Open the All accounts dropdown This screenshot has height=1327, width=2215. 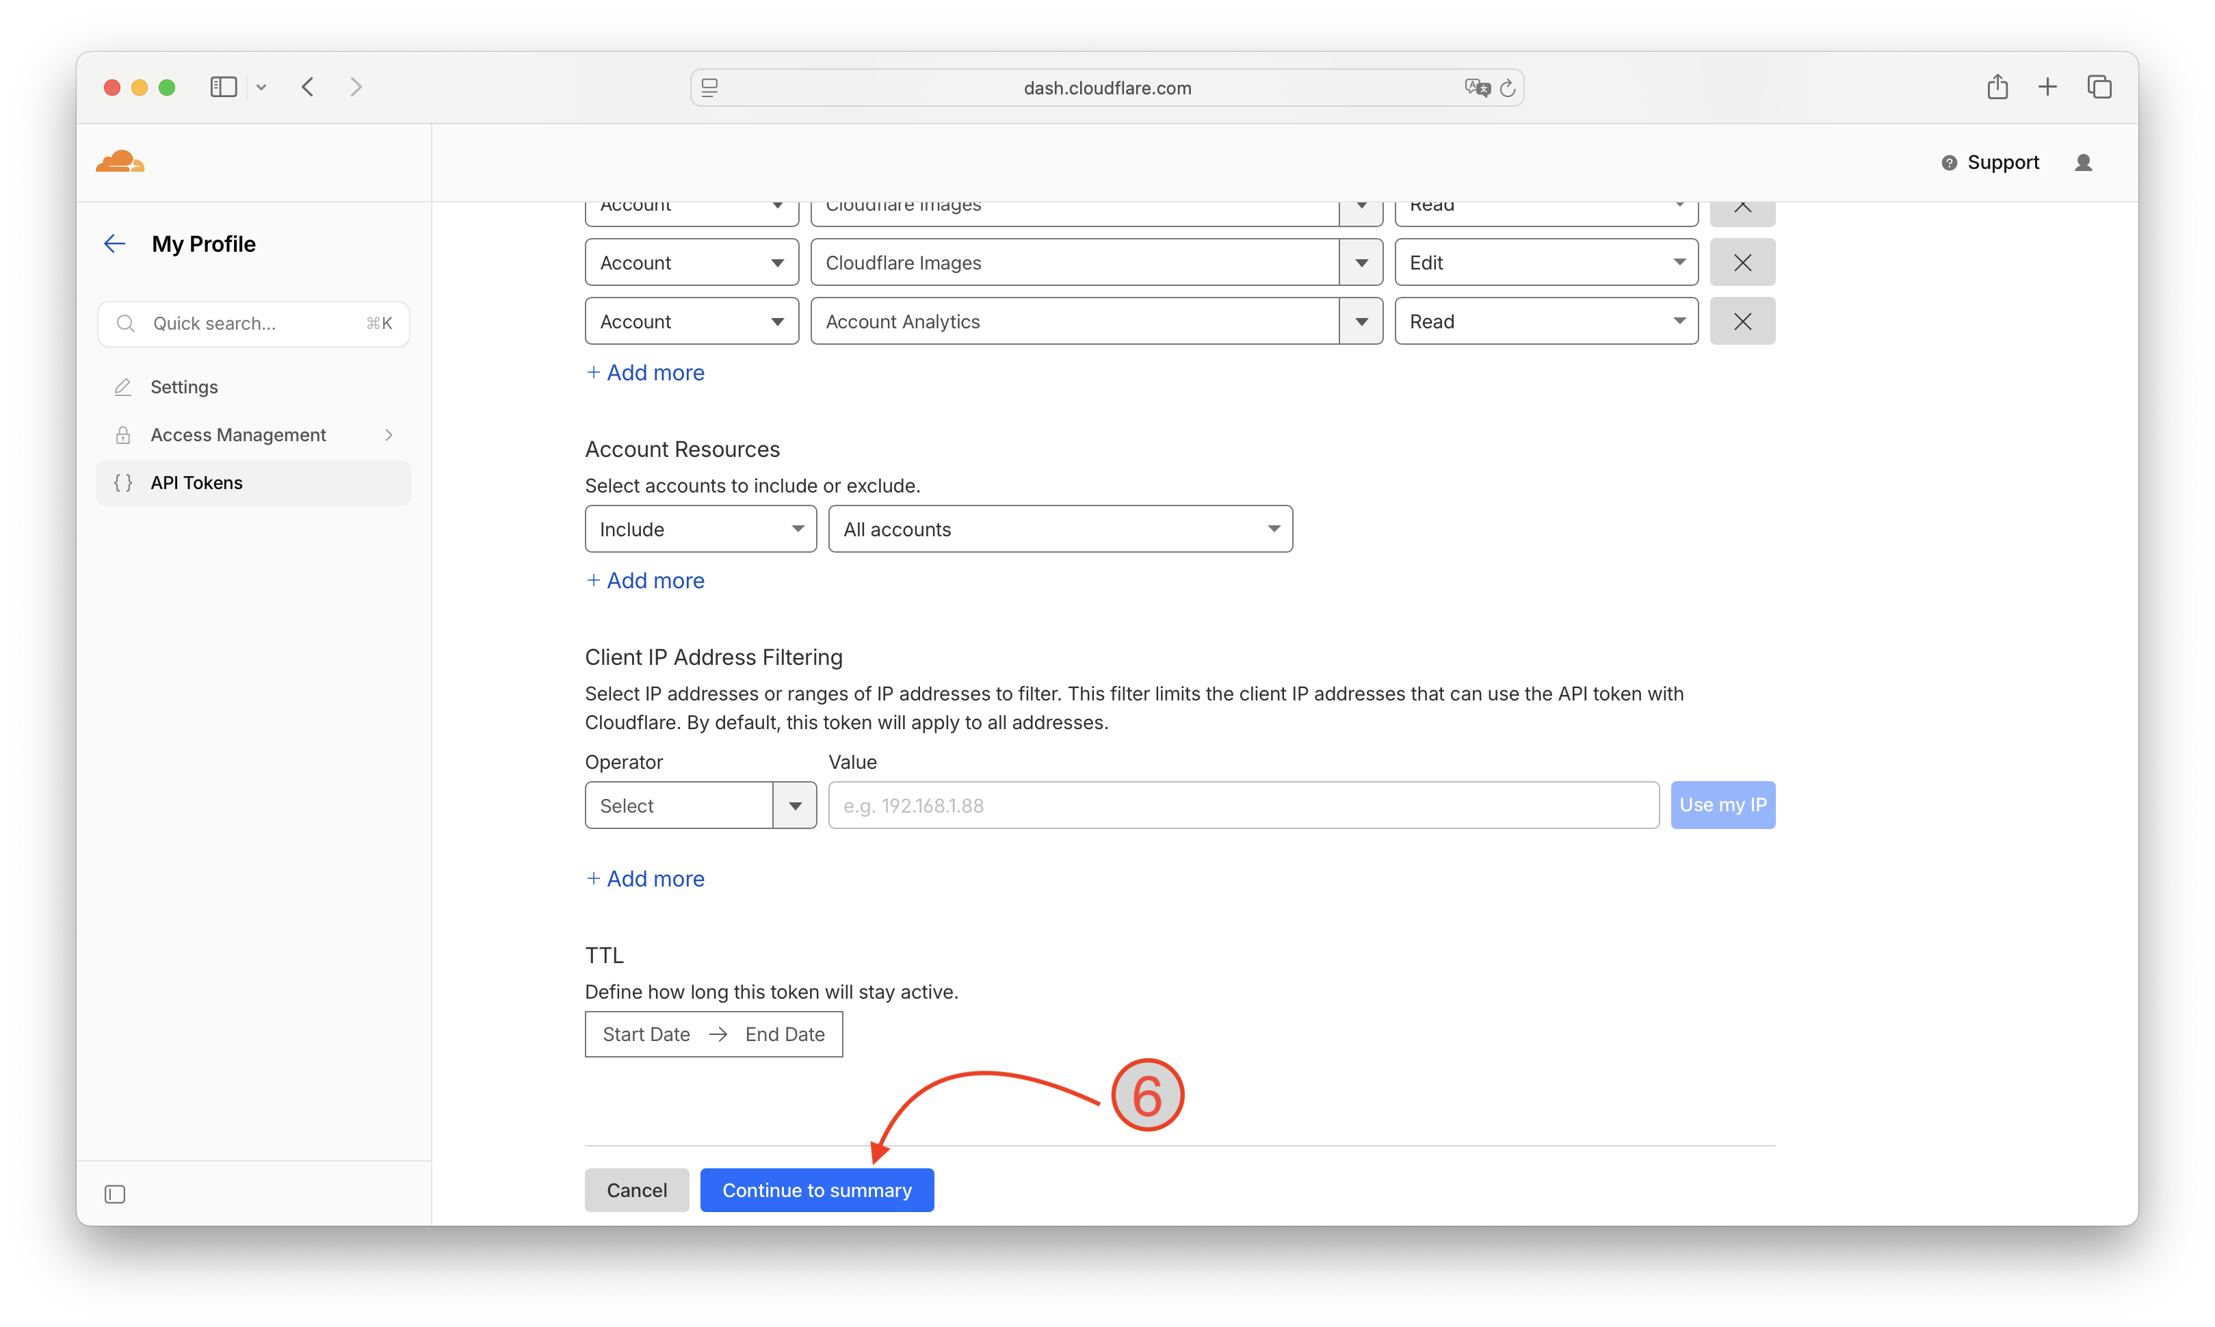(x=1060, y=529)
